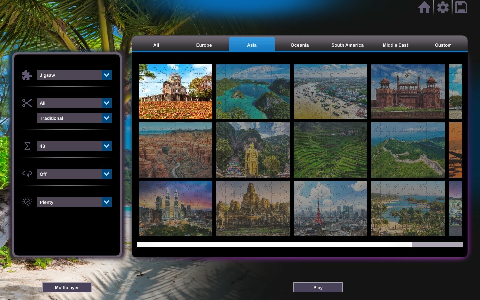Open the rotation dropdown set to Off
The image size is (480, 300).
(74, 174)
